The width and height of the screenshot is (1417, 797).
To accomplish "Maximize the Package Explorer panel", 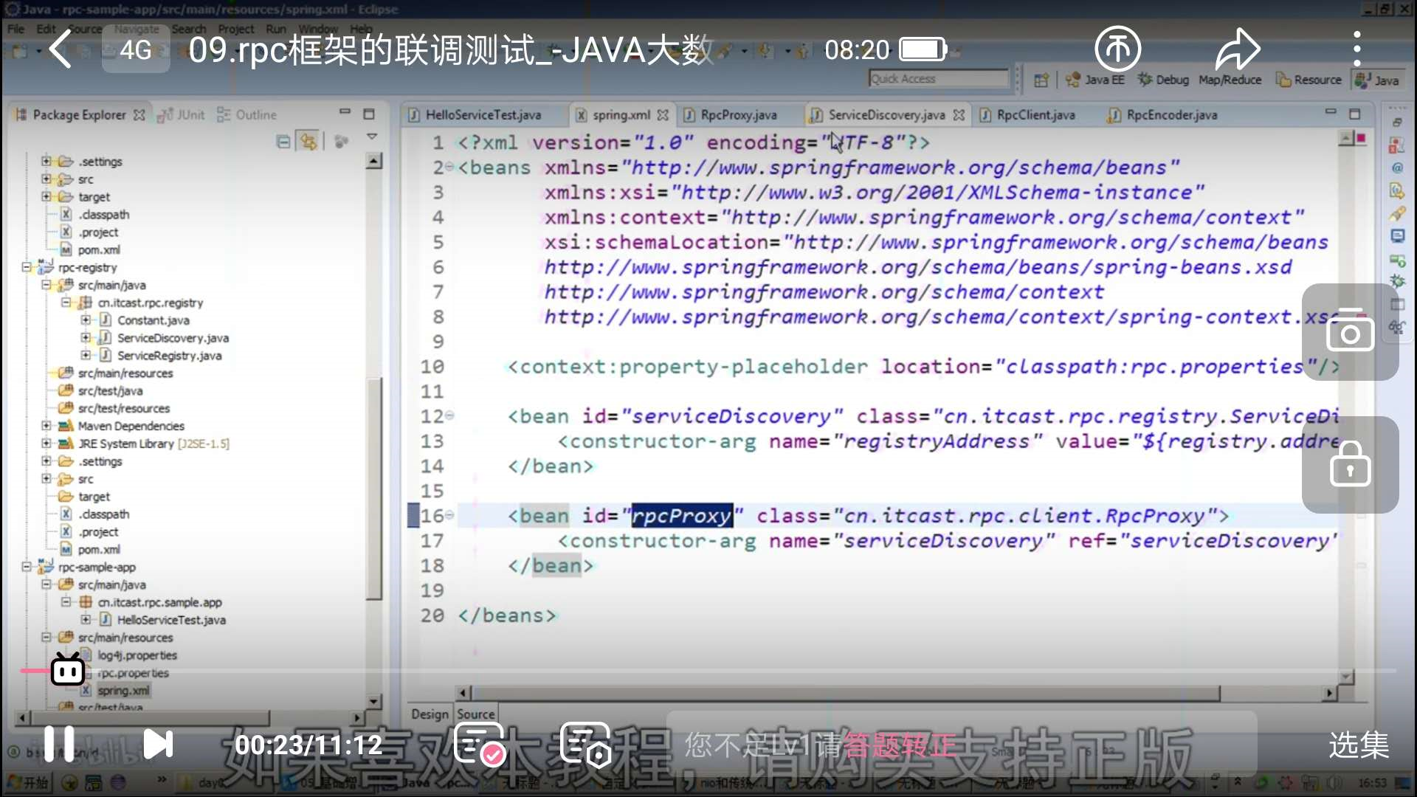I will pos(369,114).
